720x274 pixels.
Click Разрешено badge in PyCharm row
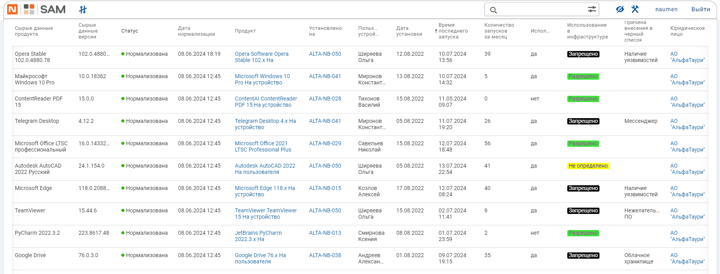coord(583,233)
